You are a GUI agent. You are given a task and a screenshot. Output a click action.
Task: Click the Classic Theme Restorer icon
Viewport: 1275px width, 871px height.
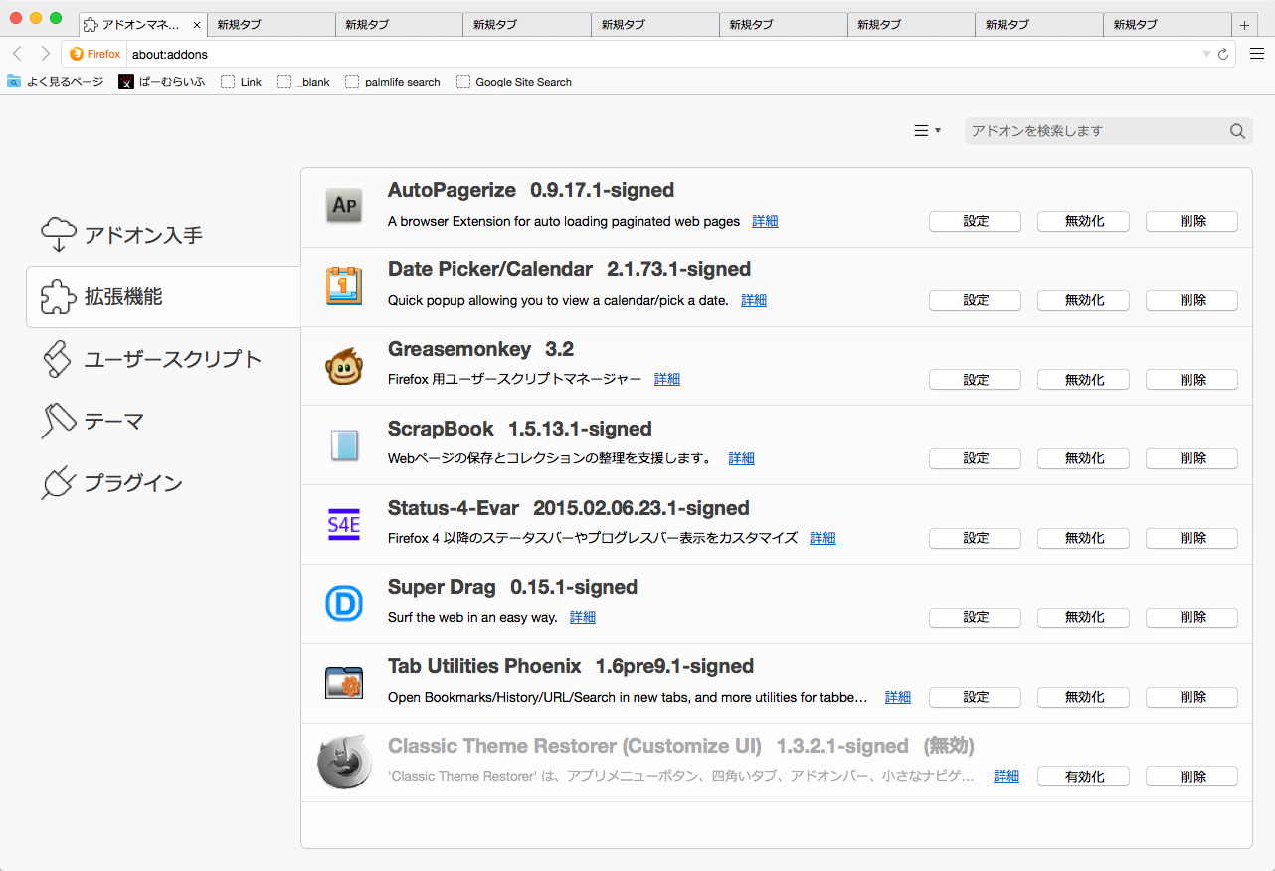tap(344, 762)
